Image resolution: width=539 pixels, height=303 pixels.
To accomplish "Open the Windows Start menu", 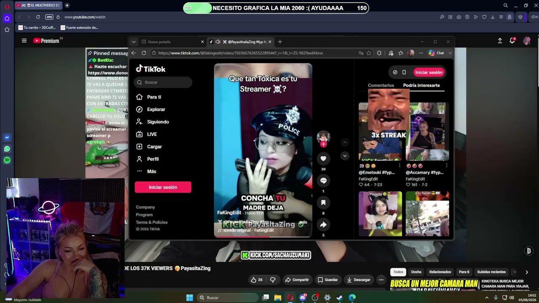I will 189,298.
